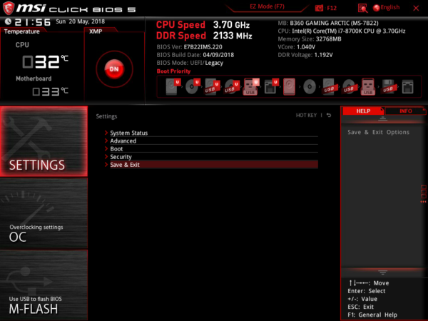Open the Advanced settings entry
428x321 pixels.
pyautogui.click(x=214, y=141)
